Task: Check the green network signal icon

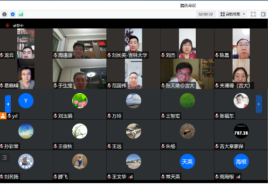Action: (21, 14)
